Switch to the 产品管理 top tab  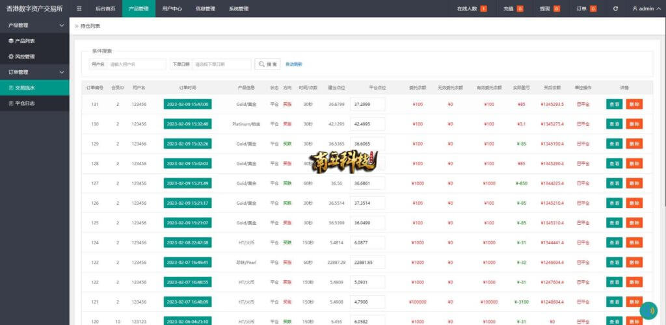[139, 8]
